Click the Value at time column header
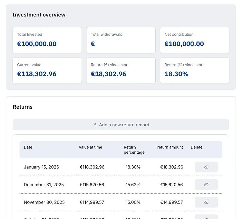Viewport: 241px width, 219px height. pos(90,147)
